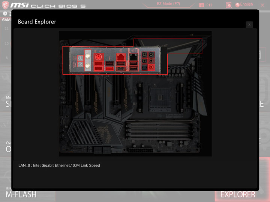Click the LAN_0 Intel Gigabit Ethernet status text
This screenshot has width=270, height=202.
tap(59, 165)
